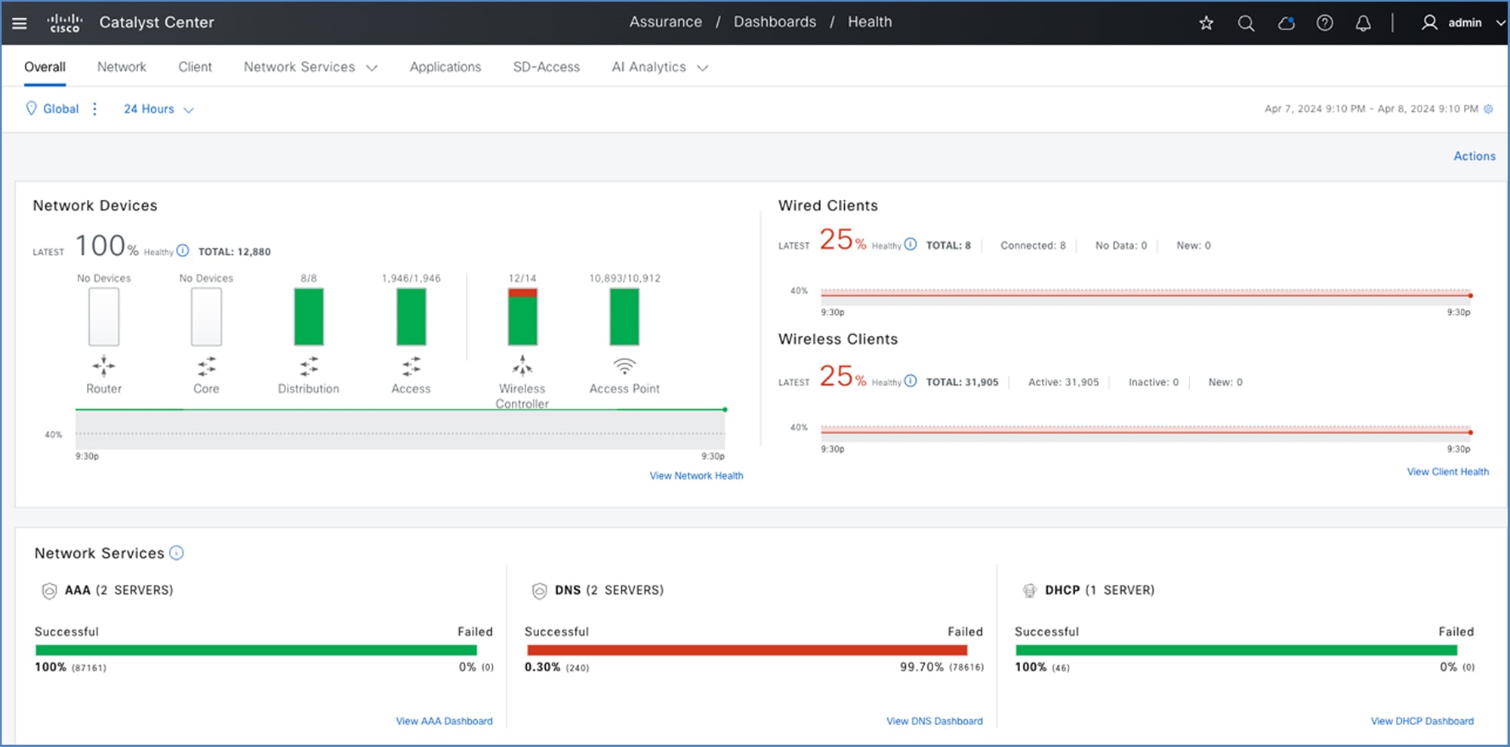Click the Wired Clients healthy info icon

tap(911, 244)
